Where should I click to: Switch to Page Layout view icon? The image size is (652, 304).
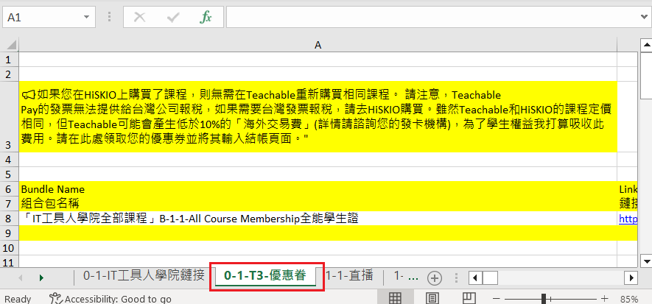(432, 298)
